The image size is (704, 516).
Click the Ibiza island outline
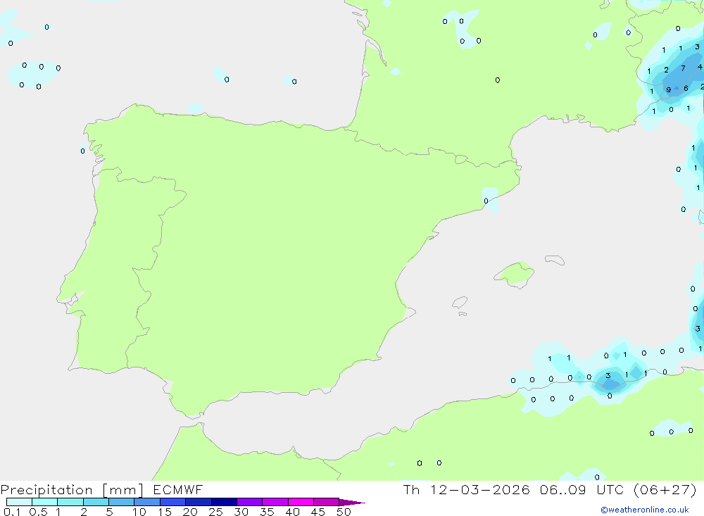pyautogui.click(x=460, y=302)
